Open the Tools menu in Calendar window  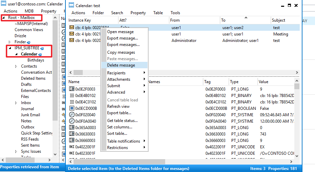click(x=175, y=13)
